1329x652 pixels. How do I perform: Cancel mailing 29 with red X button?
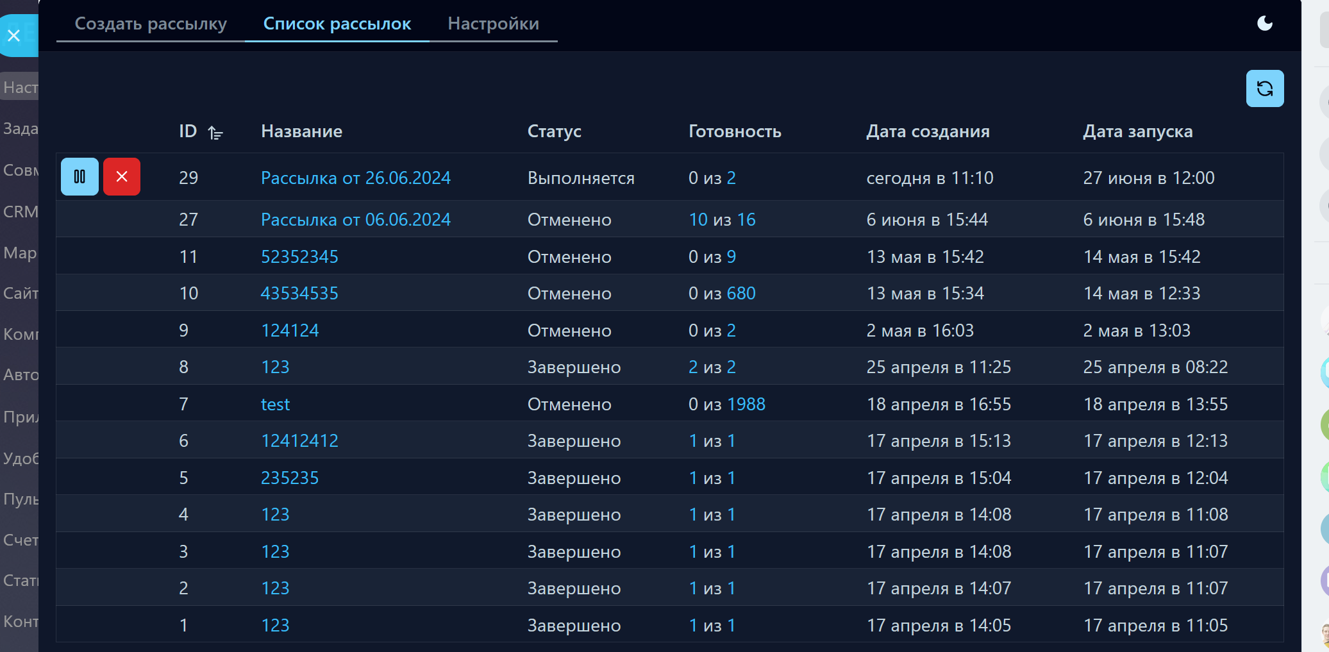click(122, 177)
